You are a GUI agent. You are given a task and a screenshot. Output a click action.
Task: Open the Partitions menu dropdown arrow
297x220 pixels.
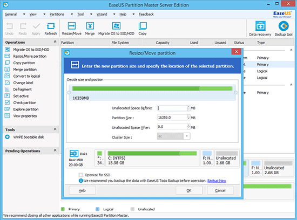click(72, 14)
